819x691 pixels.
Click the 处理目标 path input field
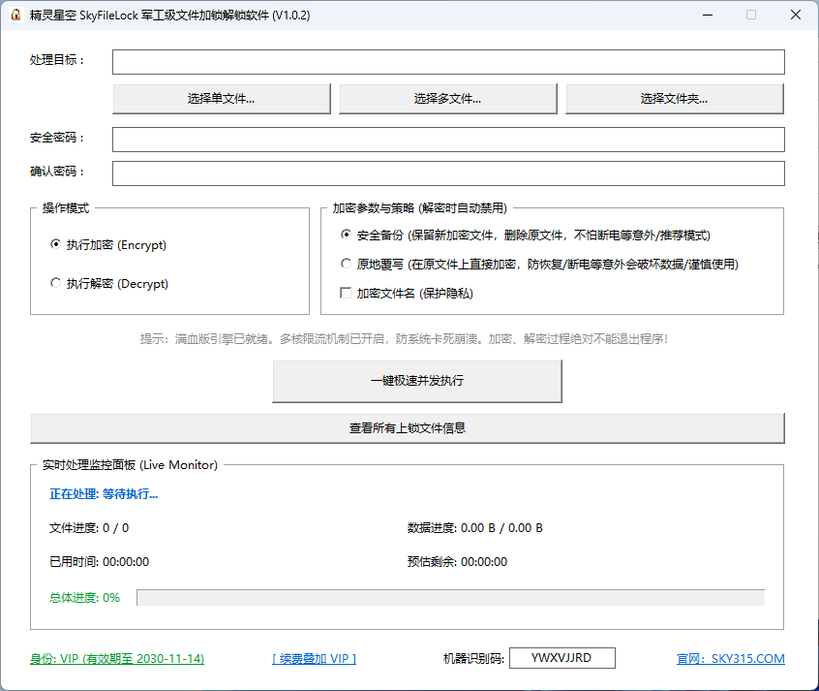448,62
